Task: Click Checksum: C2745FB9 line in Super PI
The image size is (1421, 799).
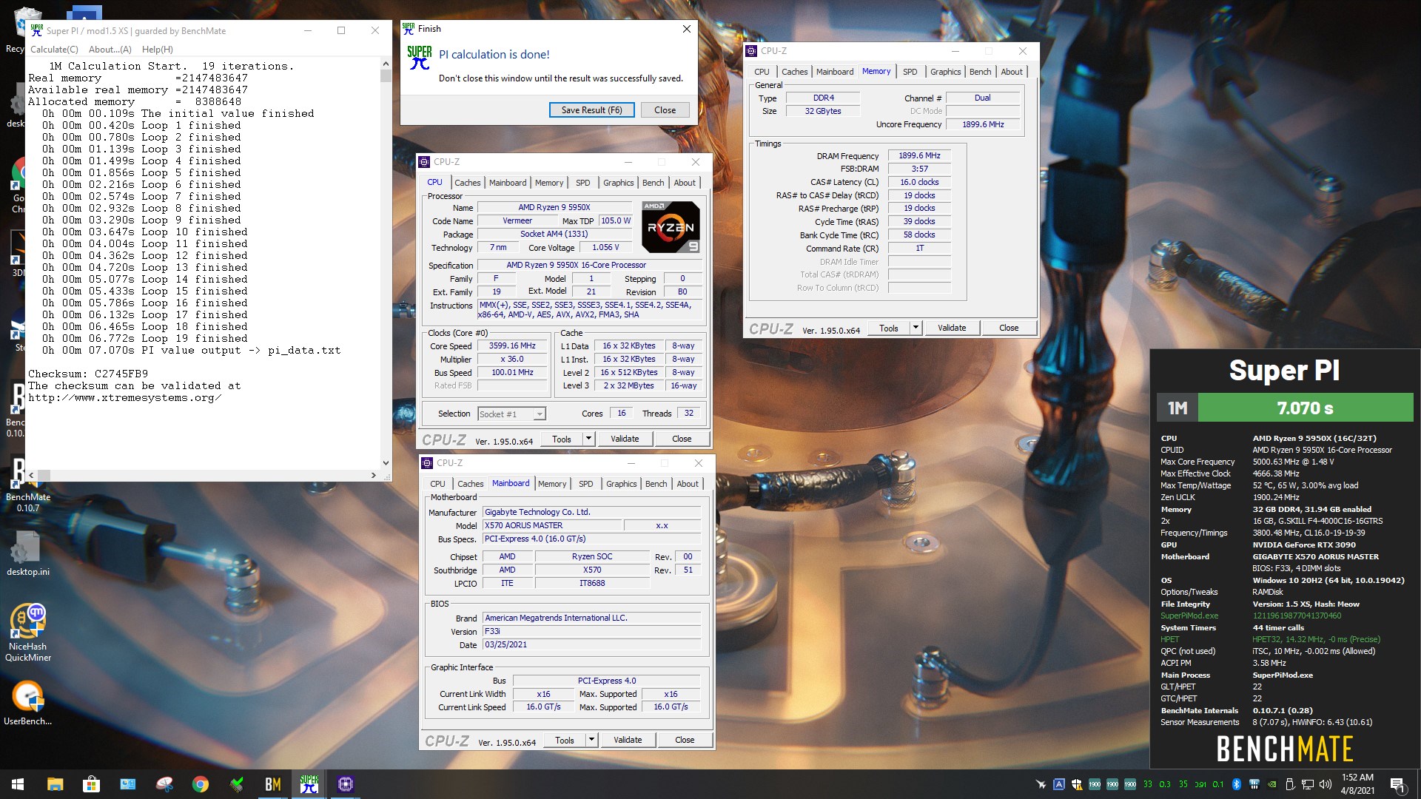Action: (88, 374)
